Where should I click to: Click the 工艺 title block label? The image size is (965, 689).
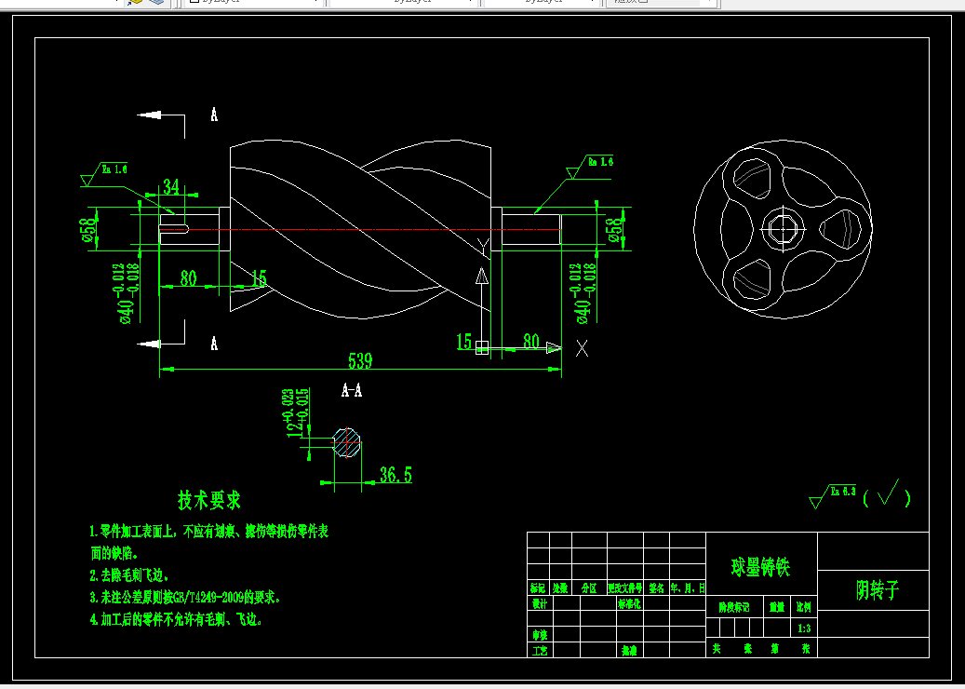point(540,650)
